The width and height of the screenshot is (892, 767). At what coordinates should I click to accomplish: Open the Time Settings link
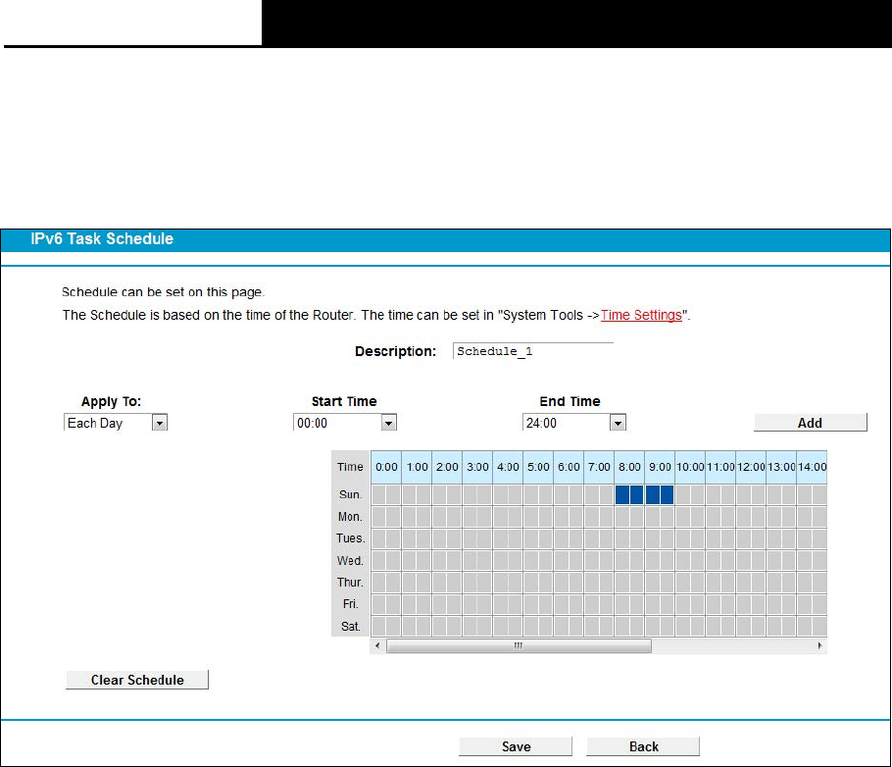tap(641, 315)
